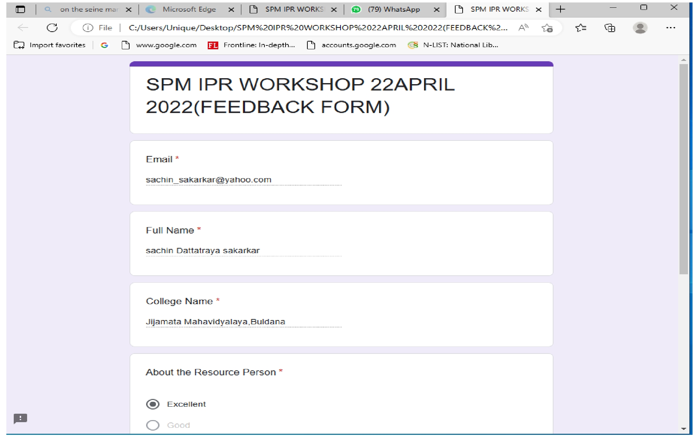The image size is (695, 438).
Task: Minimize the browser window
Action: (x=613, y=7)
